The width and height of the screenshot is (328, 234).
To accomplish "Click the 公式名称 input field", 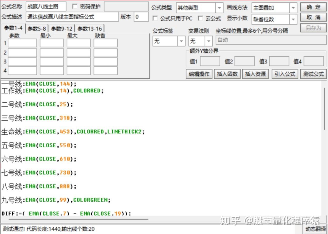I will pyautogui.click(x=46, y=7).
